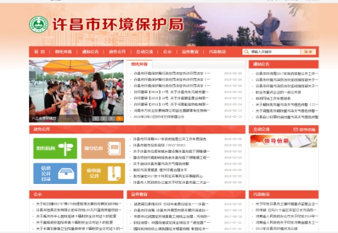Select slide 1 of the photo carousel
The width and height of the screenshot is (338, 233).
[96, 118]
